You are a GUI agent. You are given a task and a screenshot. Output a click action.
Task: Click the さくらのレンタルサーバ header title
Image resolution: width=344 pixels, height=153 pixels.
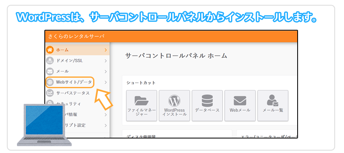(76, 36)
